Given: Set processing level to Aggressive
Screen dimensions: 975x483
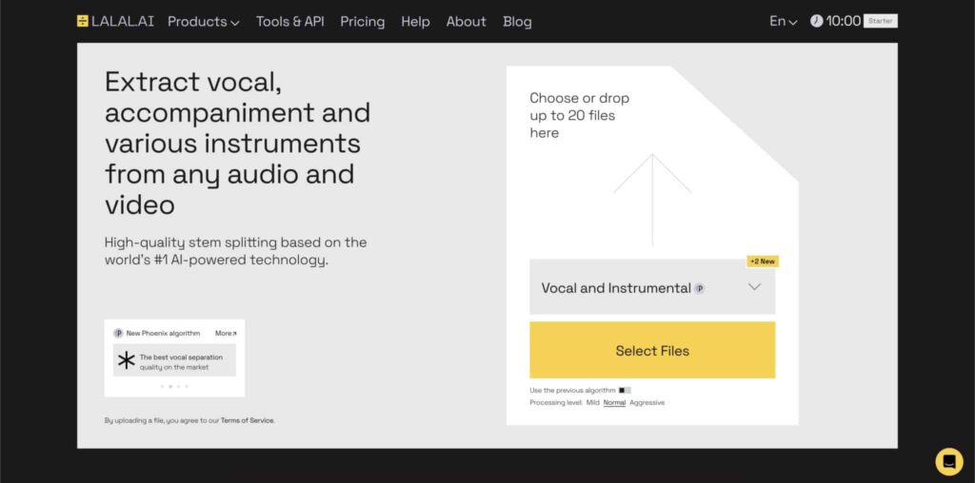Looking at the screenshot, I should (647, 402).
